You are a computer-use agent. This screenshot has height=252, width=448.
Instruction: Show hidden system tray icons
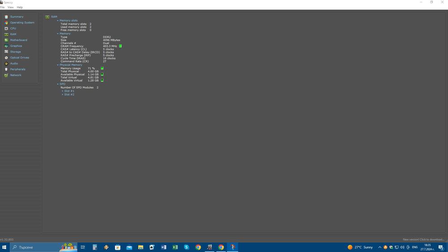point(380,247)
